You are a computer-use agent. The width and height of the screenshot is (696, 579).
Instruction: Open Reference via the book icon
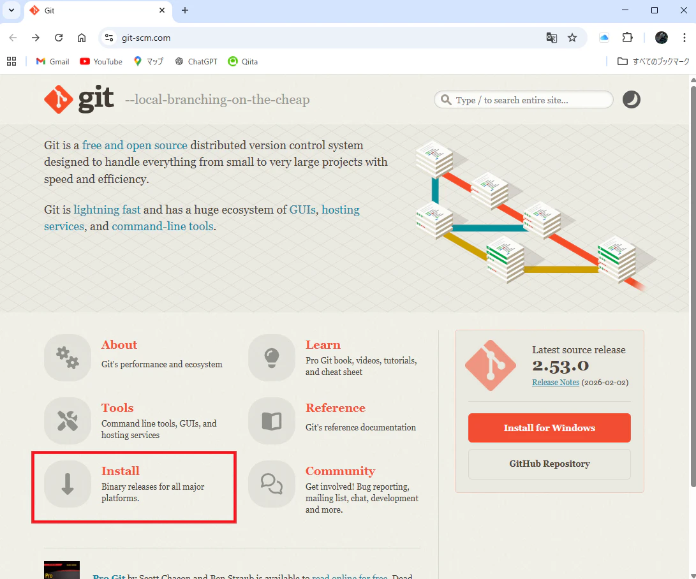point(272,421)
